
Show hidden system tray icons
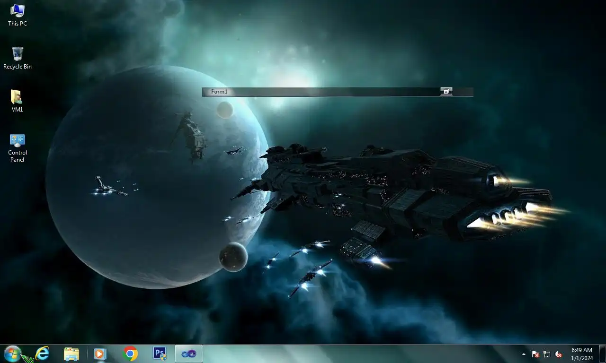(x=524, y=354)
